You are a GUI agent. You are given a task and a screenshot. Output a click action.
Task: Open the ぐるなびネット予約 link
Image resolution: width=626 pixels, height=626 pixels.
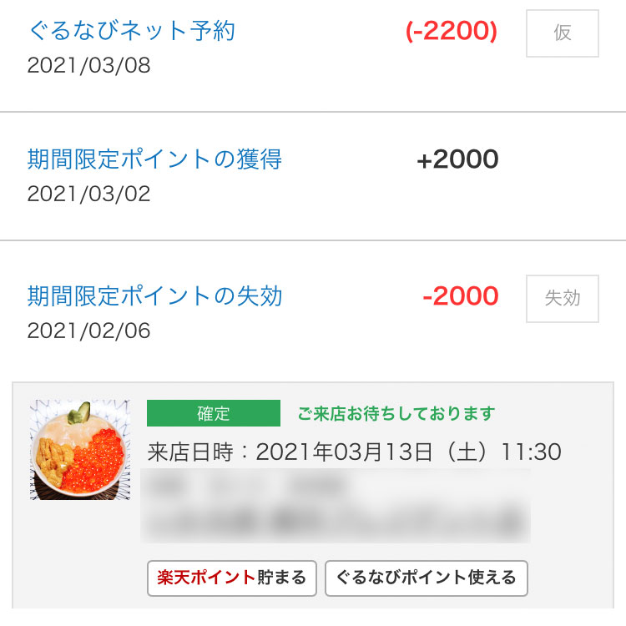point(132,30)
